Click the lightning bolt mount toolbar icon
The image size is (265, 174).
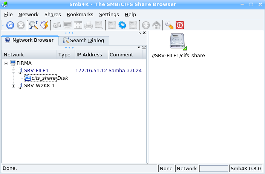coord(44,25)
